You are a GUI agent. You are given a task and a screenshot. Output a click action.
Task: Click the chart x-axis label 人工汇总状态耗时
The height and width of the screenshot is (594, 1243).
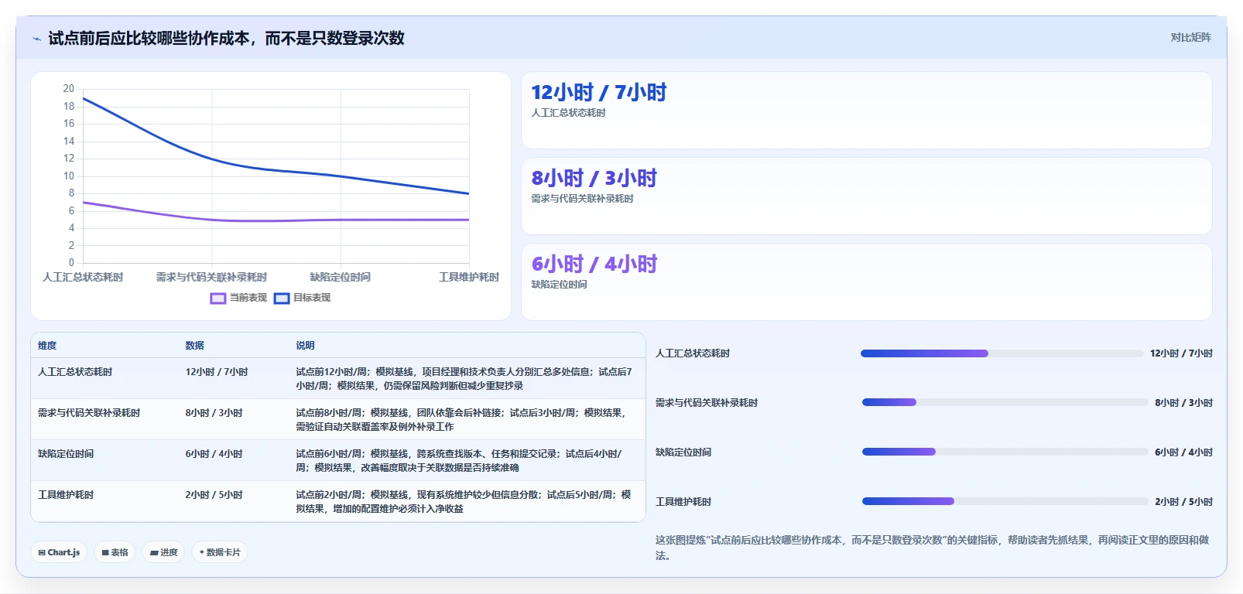[83, 277]
